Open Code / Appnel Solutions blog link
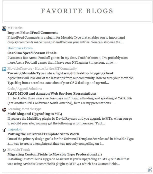 pyautogui.click(x=25, y=89)
